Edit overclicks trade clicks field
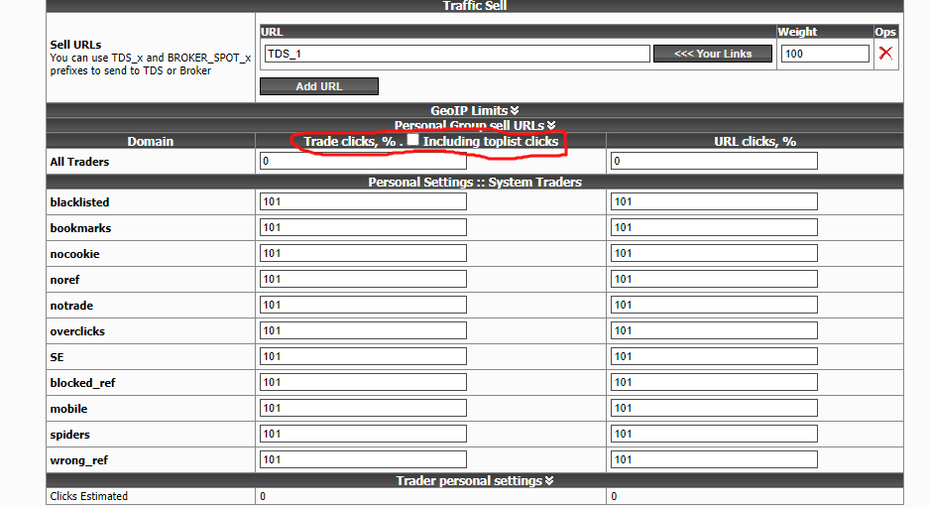Image resolution: width=929 pixels, height=508 pixels. click(363, 330)
